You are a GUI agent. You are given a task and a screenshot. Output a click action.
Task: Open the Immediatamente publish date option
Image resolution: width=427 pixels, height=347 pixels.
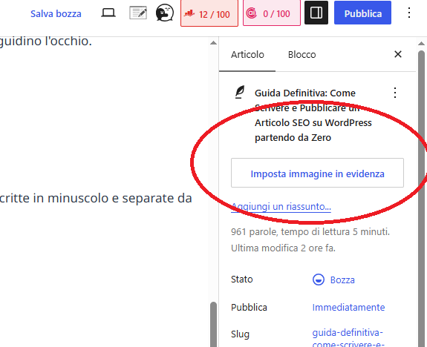[348, 307]
